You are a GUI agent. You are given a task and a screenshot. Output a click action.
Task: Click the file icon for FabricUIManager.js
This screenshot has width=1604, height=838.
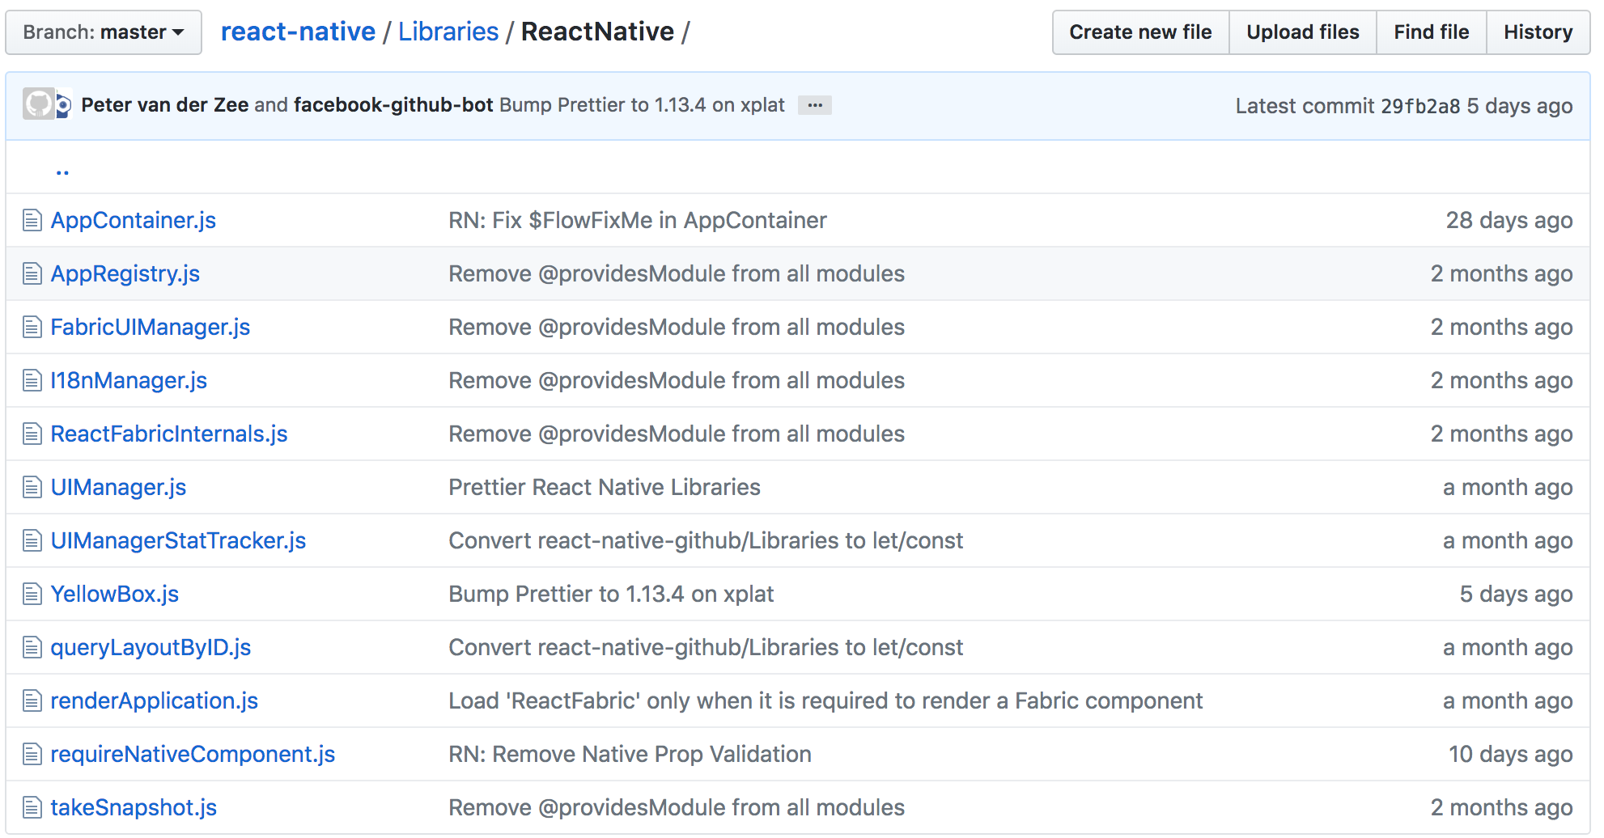point(32,327)
